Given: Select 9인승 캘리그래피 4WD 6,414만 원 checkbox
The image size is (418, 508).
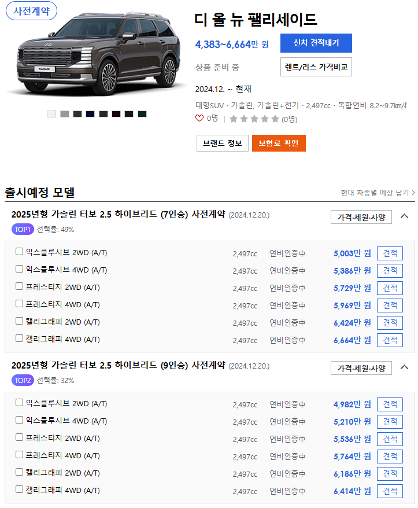Looking at the screenshot, I should 20,489.
